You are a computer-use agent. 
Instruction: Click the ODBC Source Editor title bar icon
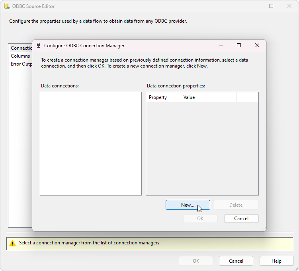pyautogui.click(x=7, y=6)
